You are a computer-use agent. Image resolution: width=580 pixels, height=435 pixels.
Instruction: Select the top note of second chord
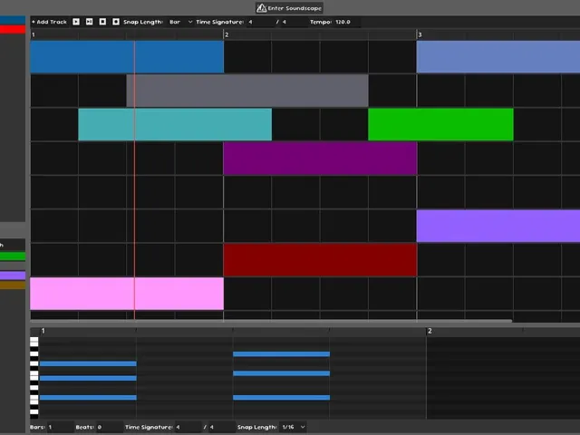281,354
